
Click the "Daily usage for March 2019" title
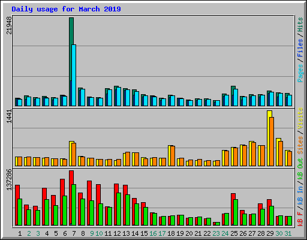click(x=66, y=9)
